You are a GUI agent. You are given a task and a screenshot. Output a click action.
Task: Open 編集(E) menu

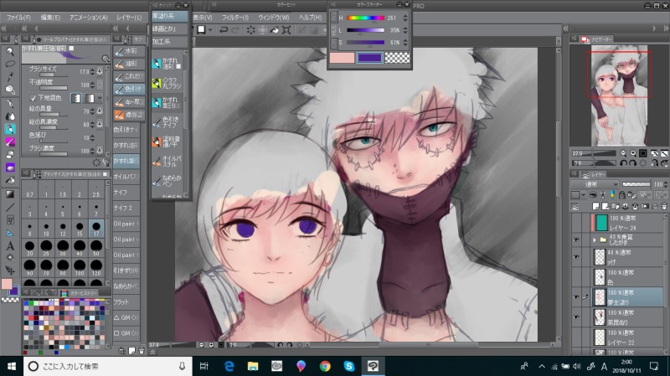tap(50, 18)
